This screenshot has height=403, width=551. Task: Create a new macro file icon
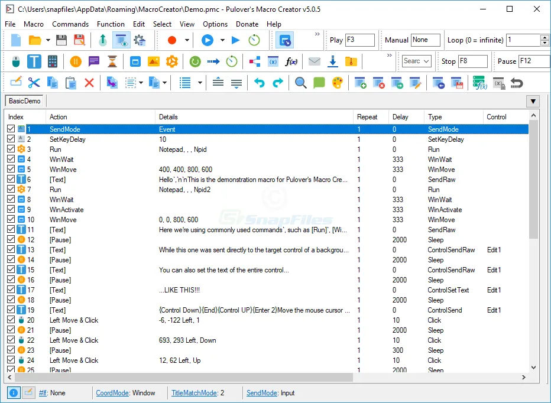16,40
